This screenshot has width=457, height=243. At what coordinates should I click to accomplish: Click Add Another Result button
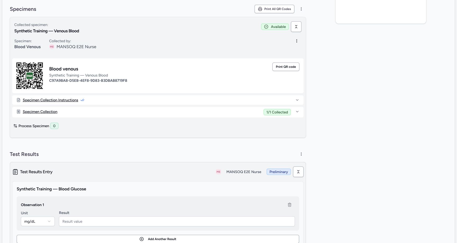[x=158, y=239]
